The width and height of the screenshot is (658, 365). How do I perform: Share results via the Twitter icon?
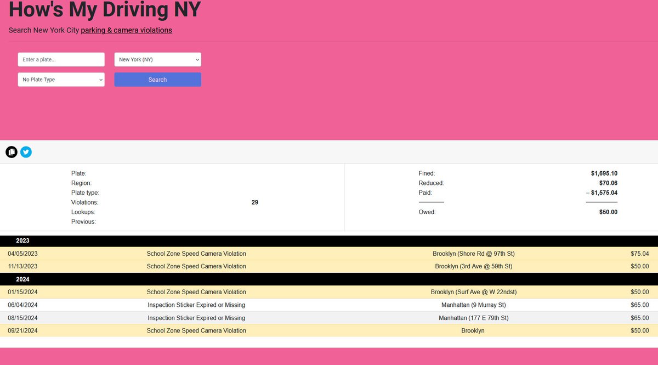pyautogui.click(x=26, y=152)
